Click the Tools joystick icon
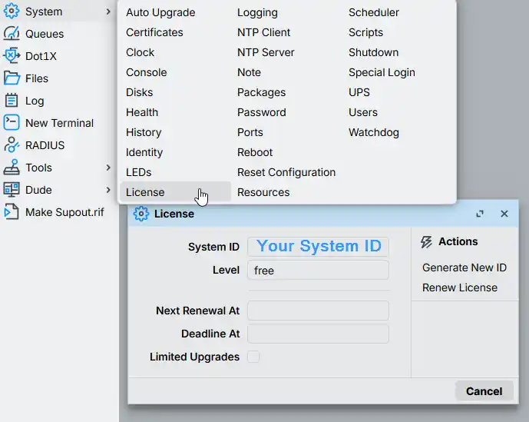The width and height of the screenshot is (529, 422). pyautogui.click(x=12, y=168)
